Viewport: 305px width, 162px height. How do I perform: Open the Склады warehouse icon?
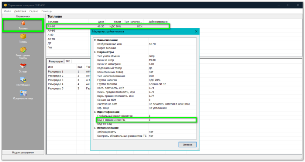[23, 66]
